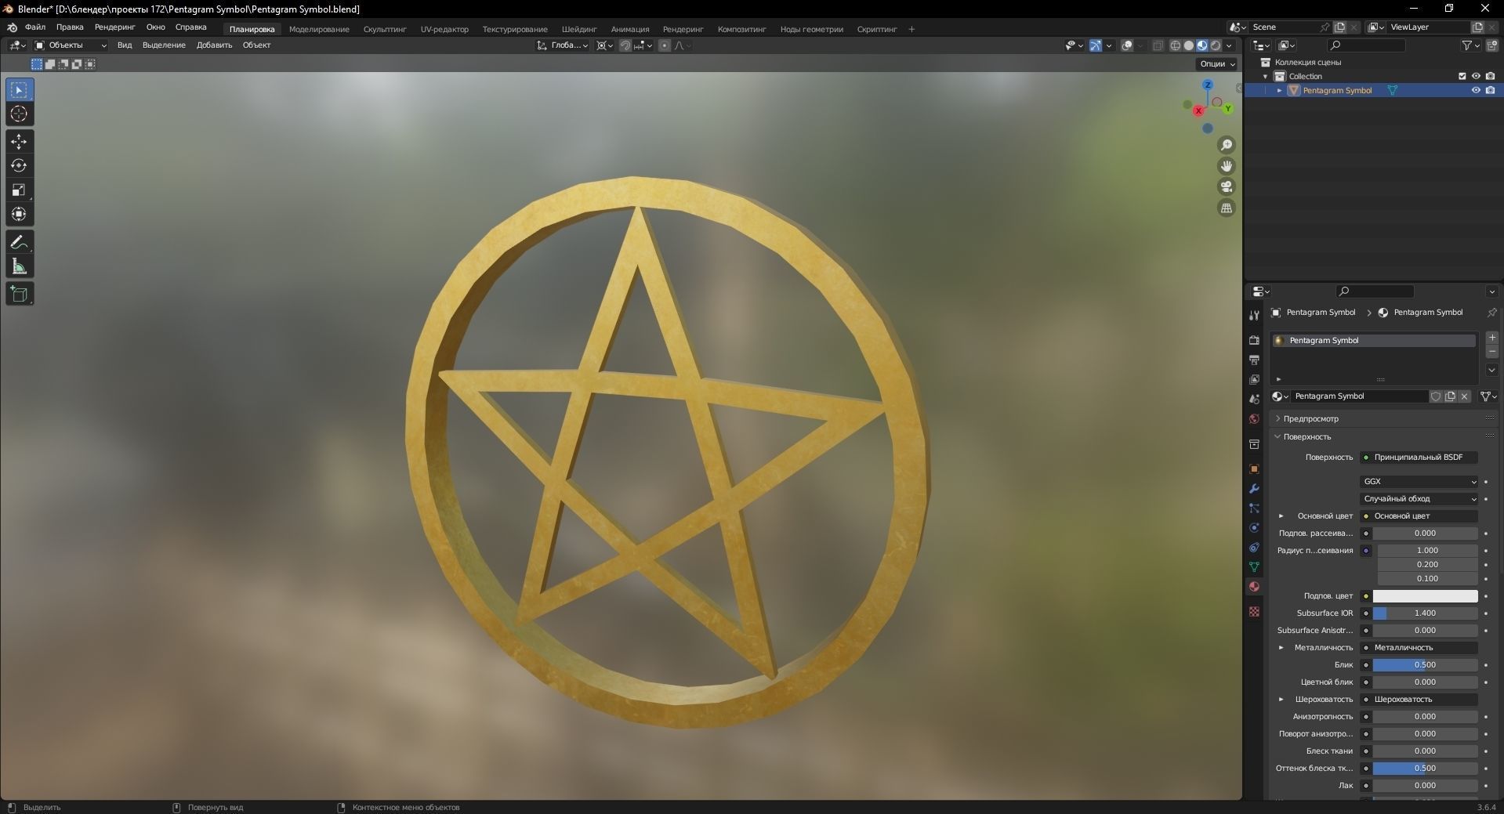Open the 'Опции' dropdown
The image size is (1504, 814).
[1216, 64]
